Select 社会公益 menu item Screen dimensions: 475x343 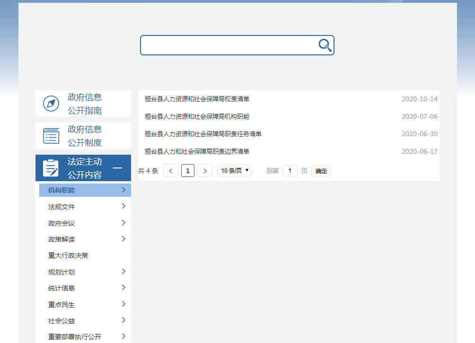[62, 321]
